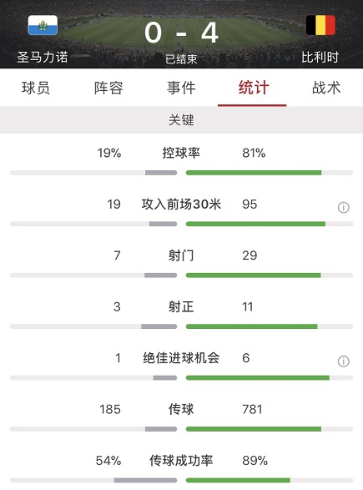Tap the gray 传球成功率 54% bar
This screenshot has height=490, width=363.
(145, 480)
